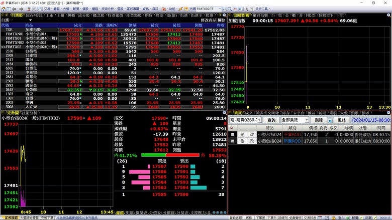The image size is (392, 220).
Task: Open the symbol code FIMTX02.TF dropdown
Action: pyautogui.click(x=220, y=9)
